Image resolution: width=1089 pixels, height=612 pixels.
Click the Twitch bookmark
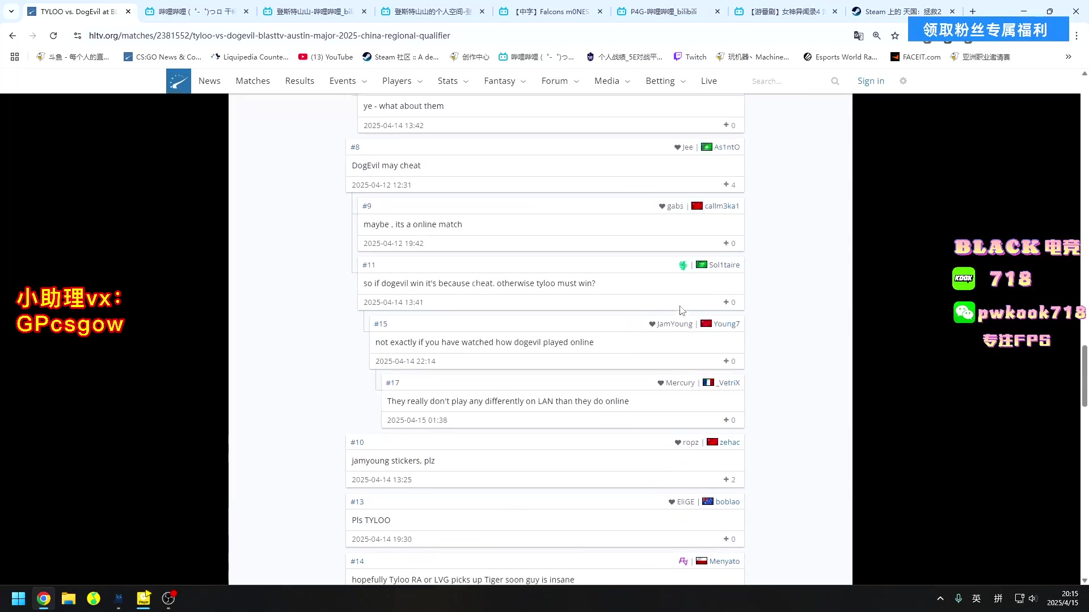[x=690, y=57]
